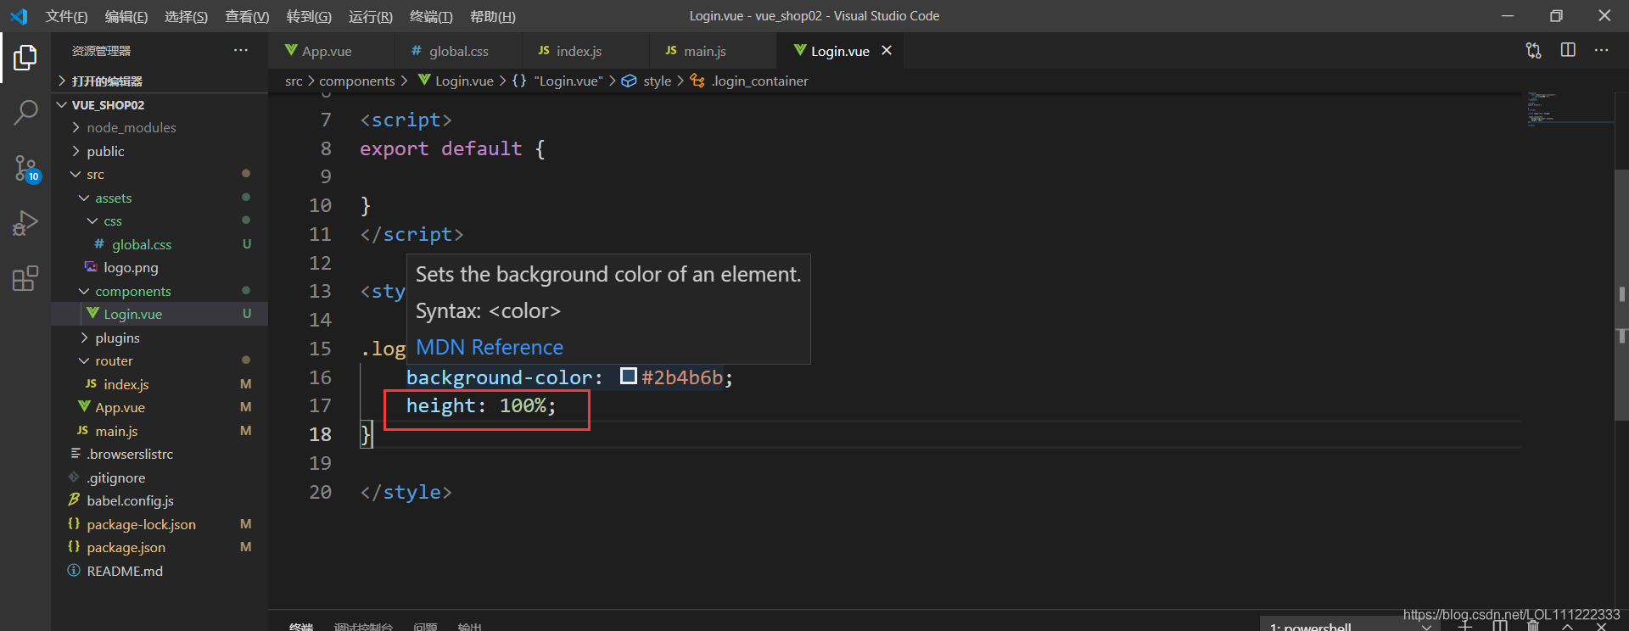Open the Run and Debug view
The height and width of the screenshot is (631, 1629).
coord(25,223)
